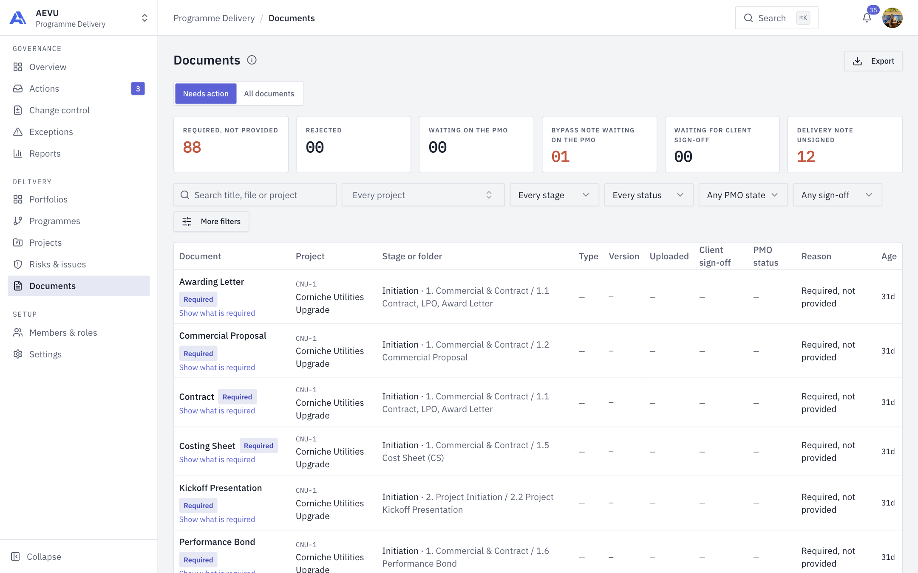This screenshot has width=918, height=573.
Task: Focus the Search title, file or project field
Action: tap(255, 195)
